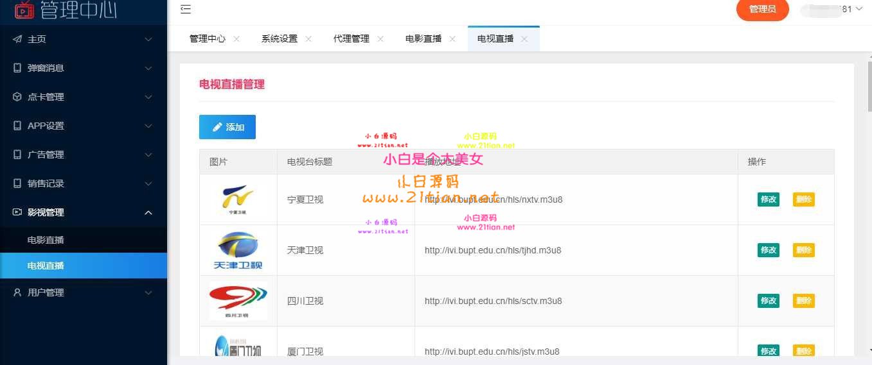Click the 广告管理 menu icon
Image resolution: width=872 pixels, height=365 pixels.
pyautogui.click(x=17, y=155)
